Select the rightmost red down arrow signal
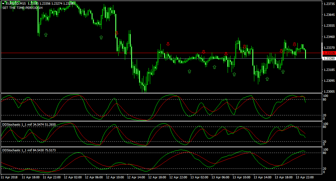Screen dimensions: 336x181 coord(294,45)
